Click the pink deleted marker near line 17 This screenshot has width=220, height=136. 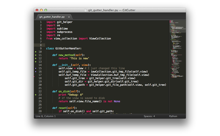click(34, 77)
